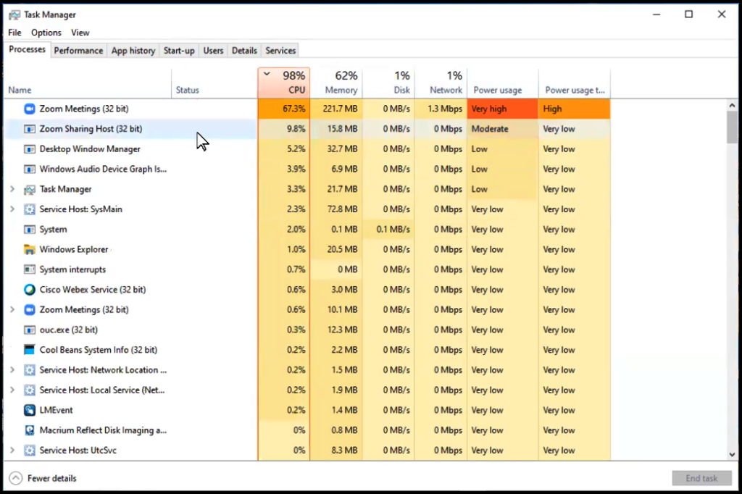Select the 32.7 MB memory cell
The width and height of the screenshot is (742, 494).
[x=336, y=149]
